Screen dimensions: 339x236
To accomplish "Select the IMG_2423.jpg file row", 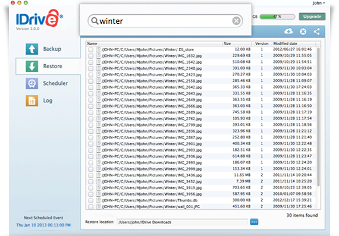I will [x=201, y=75].
